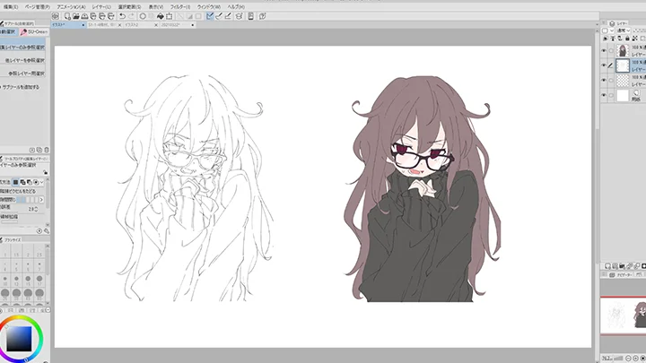Open sub tool detail wrench icon
646x363 pixels.
click(47, 231)
